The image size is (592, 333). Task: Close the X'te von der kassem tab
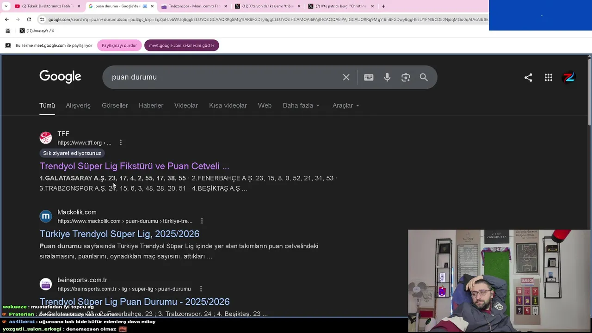(299, 6)
